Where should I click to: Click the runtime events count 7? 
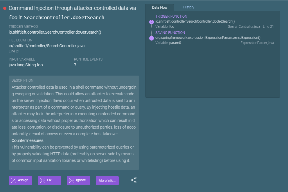75,65
